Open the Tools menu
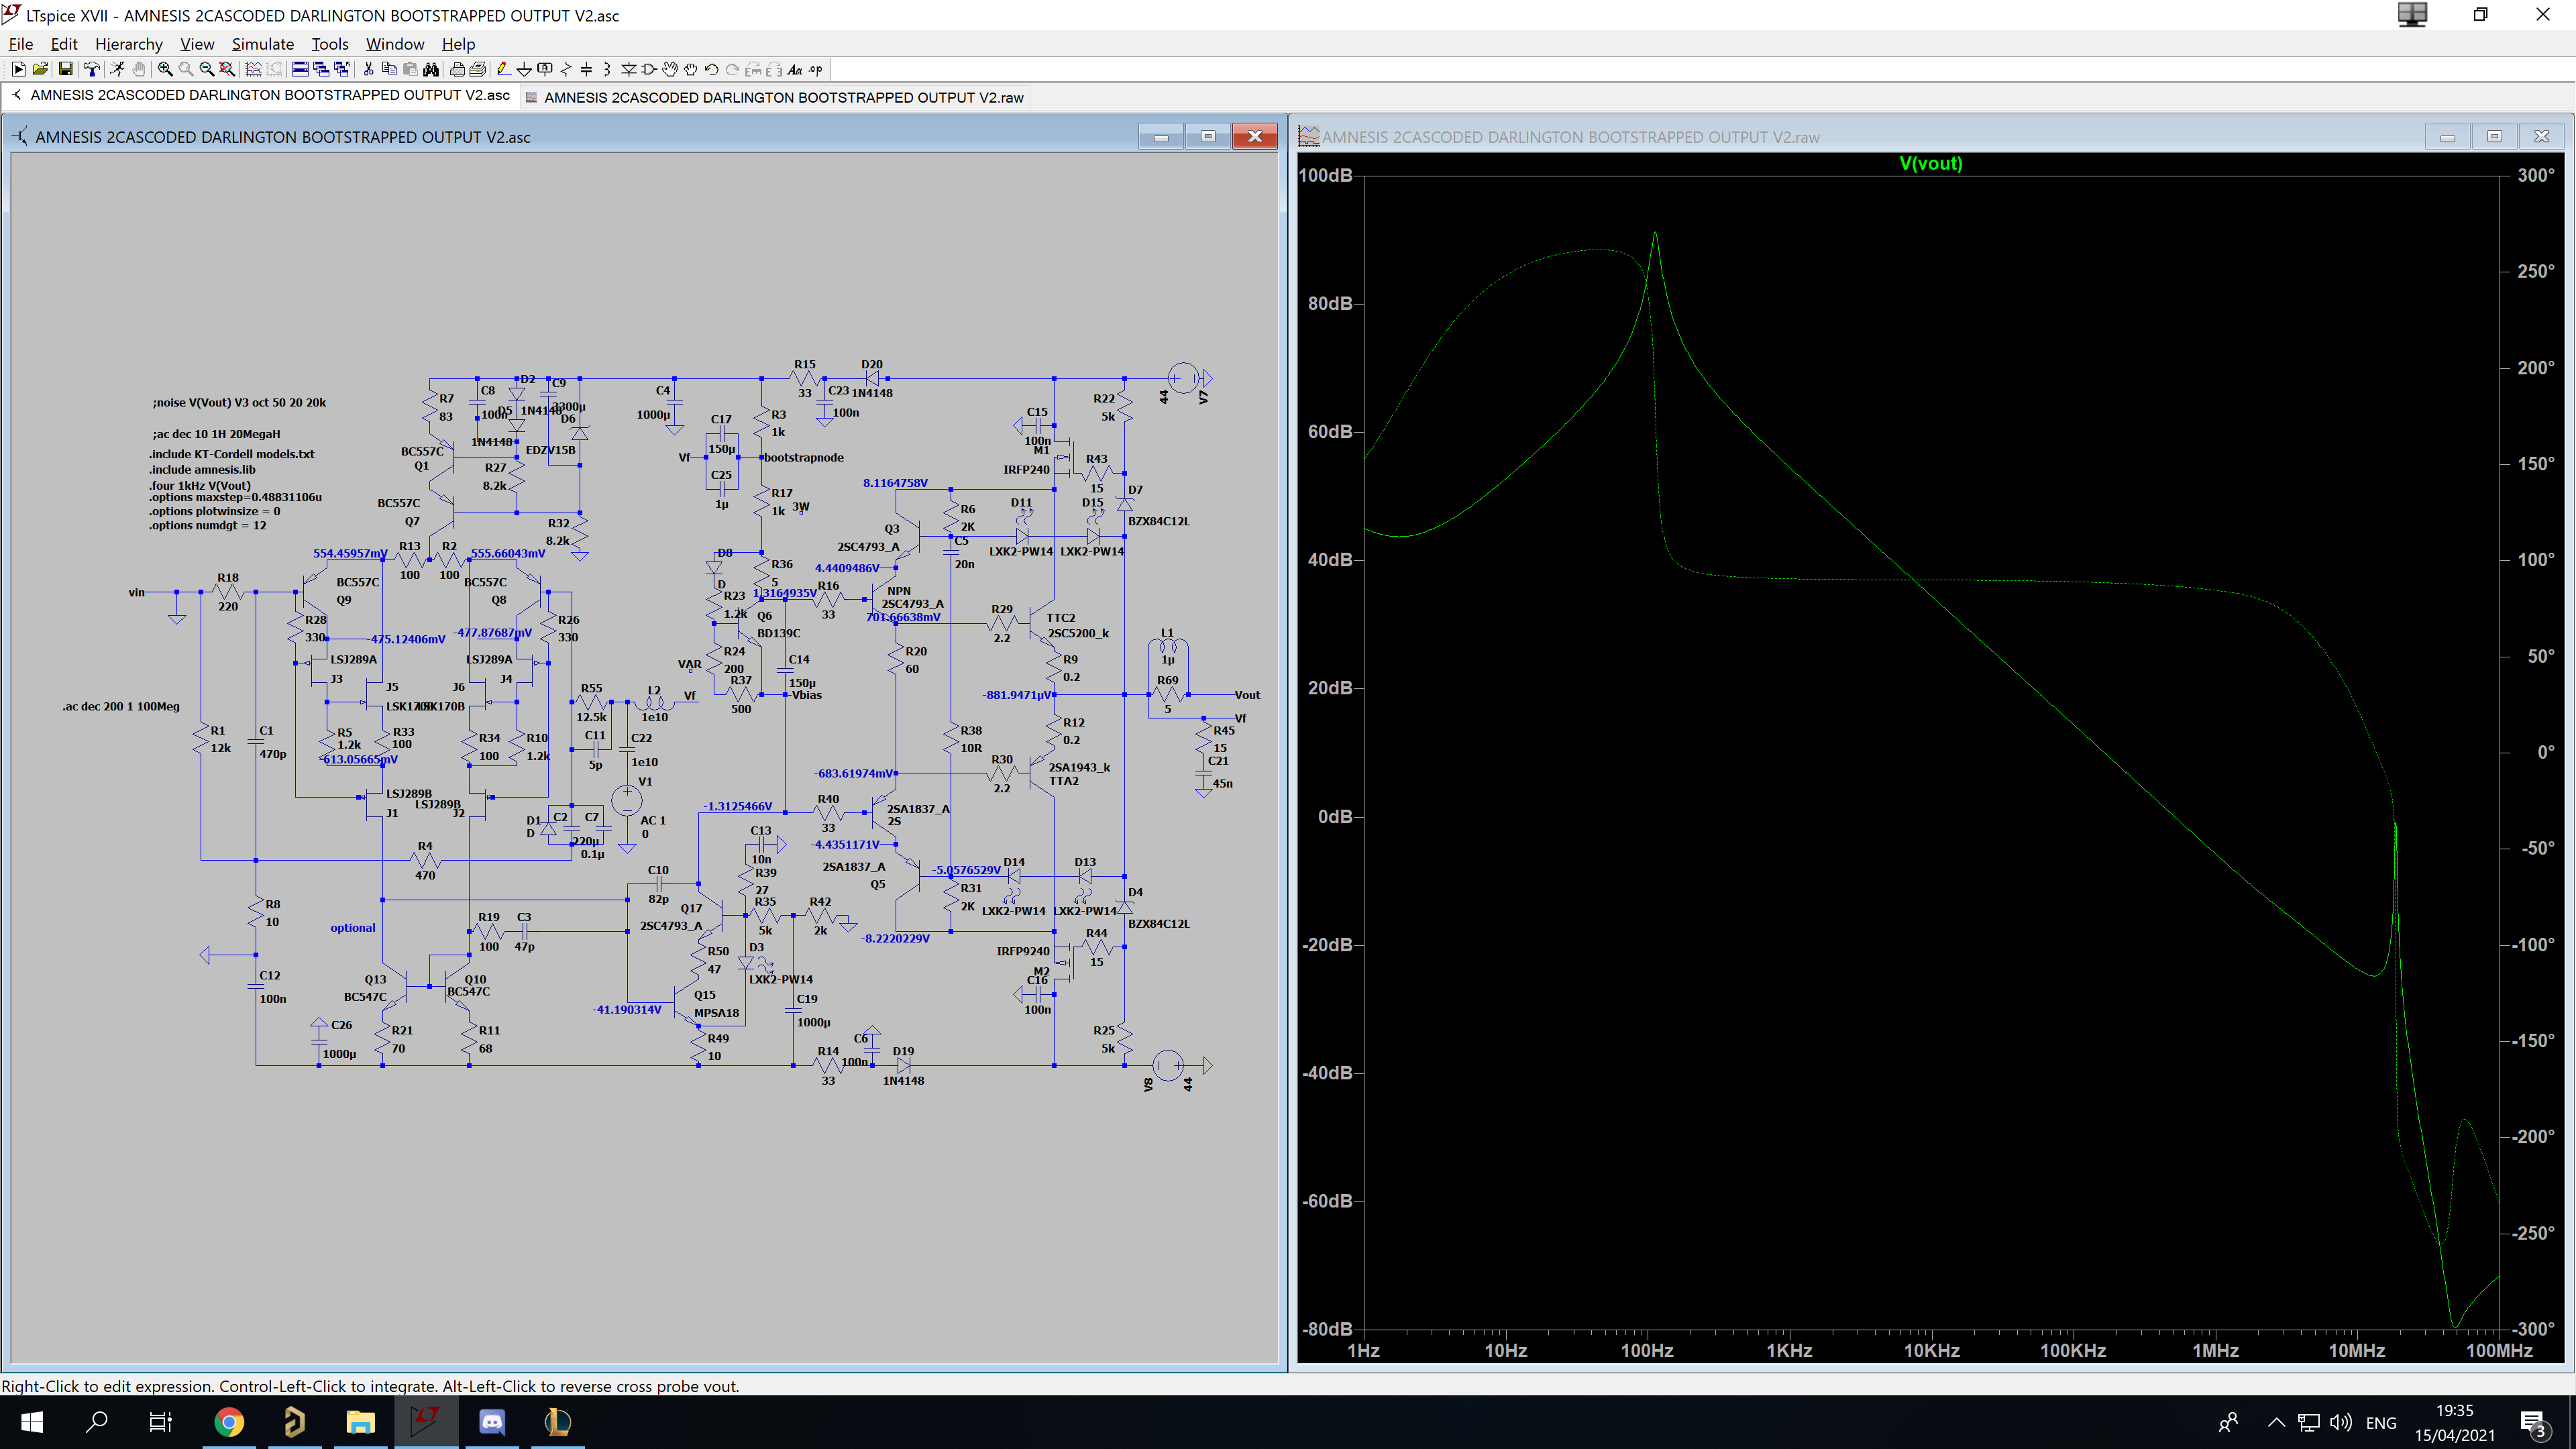Image resolution: width=2576 pixels, height=1449 pixels. coord(330,44)
